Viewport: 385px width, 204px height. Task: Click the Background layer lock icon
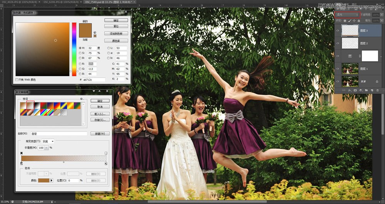pyautogui.click(x=377, y=81)
